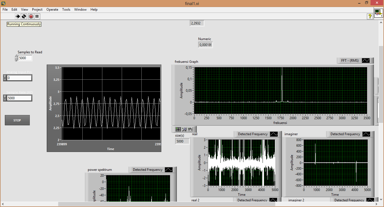The width and height of the screenshot is (384, 207).
Task: Click the STOP button
Action: point(17,120)
